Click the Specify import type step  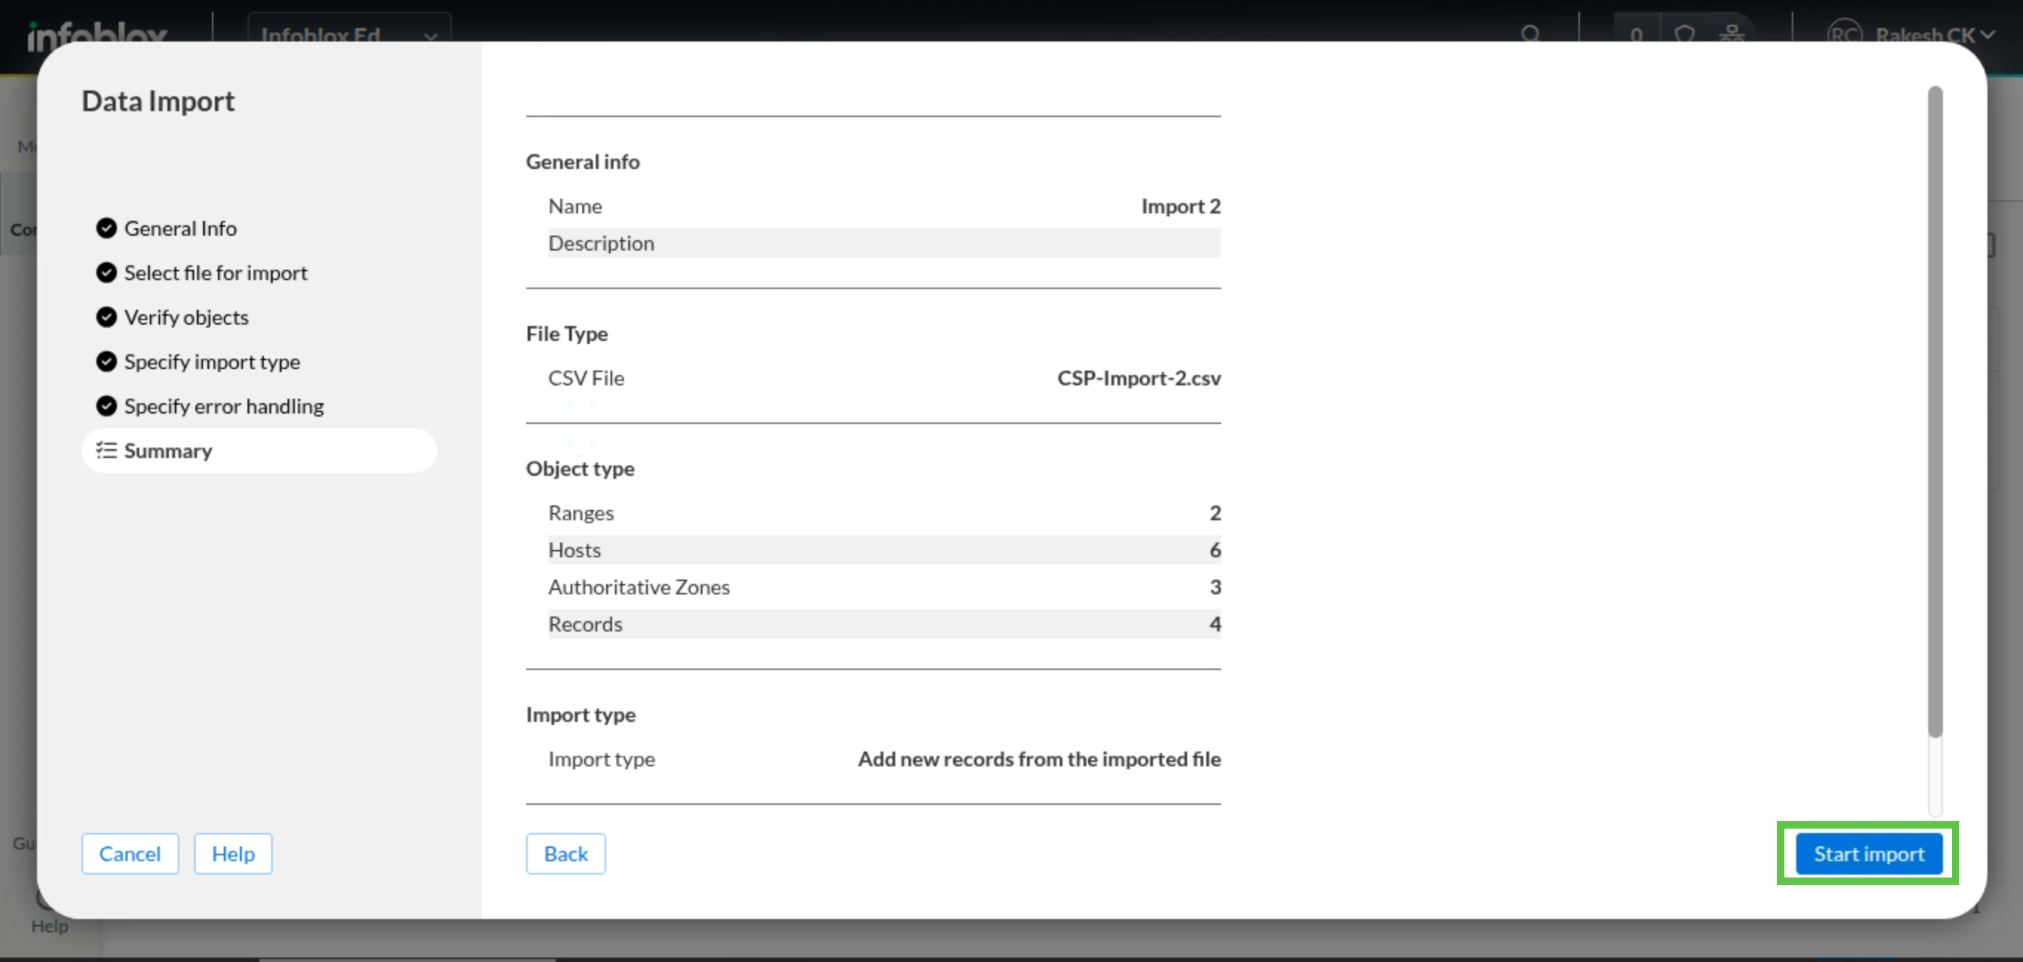pos(212,361)
